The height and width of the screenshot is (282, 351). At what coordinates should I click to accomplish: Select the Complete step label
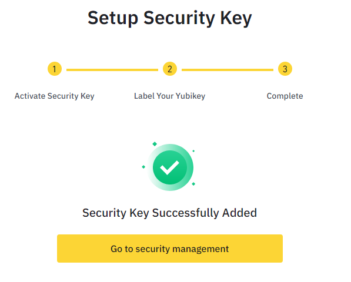tap(285, 96)
